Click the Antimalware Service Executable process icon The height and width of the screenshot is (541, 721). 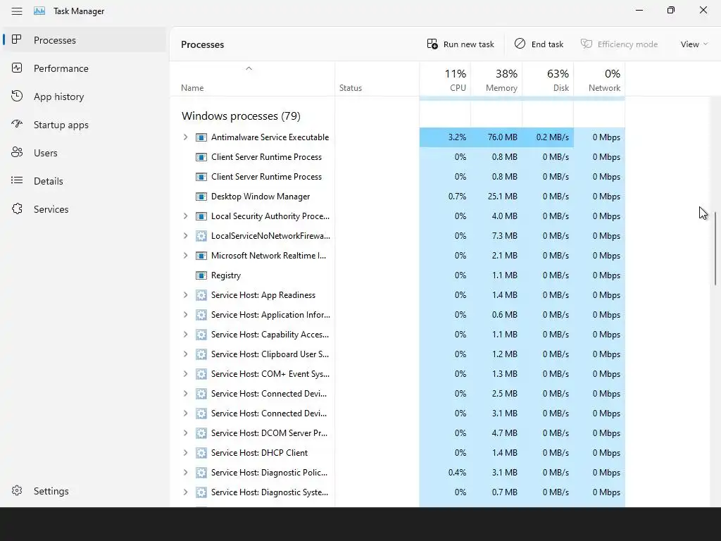(x=201, y=137)
